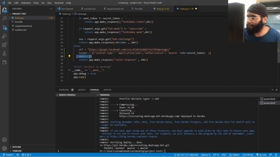This screenshot has width=280, height=157.
Task: Click the VS Code logo in title bar
Action: (3, 3)
